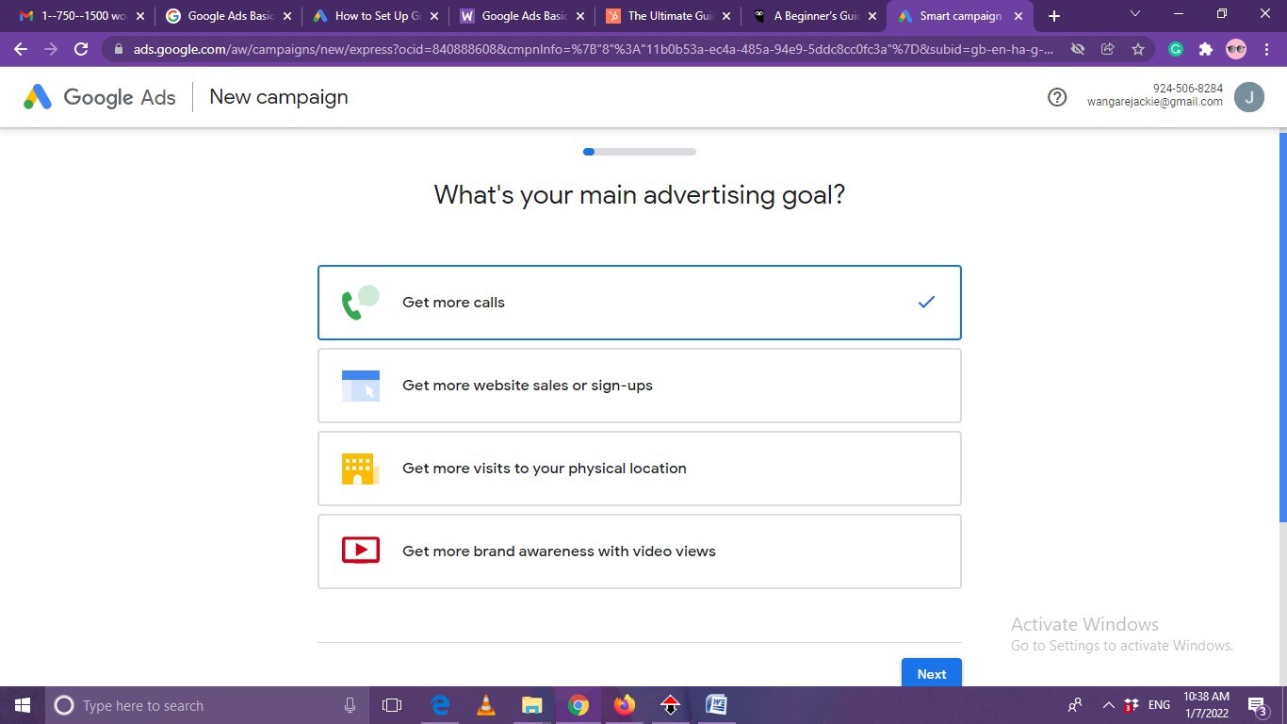
Task: Pick Get more brand awareness with video views
Action: [639, 551]
